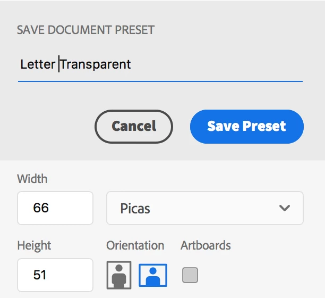Click the Width label

tap(32, 179)
